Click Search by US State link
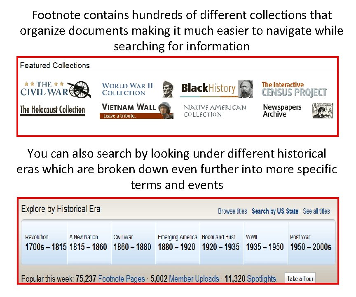Screen dimensions: 356x297 pos(275,211)
